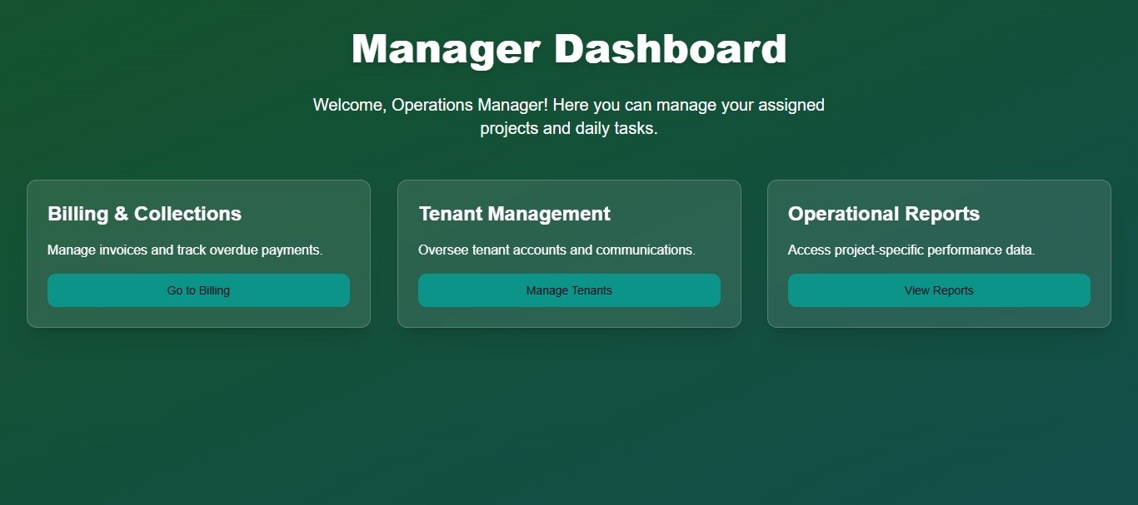This screenshot has width=1138, height=505.
Task: Open Manage Tenants
Action: coord(569,290)
